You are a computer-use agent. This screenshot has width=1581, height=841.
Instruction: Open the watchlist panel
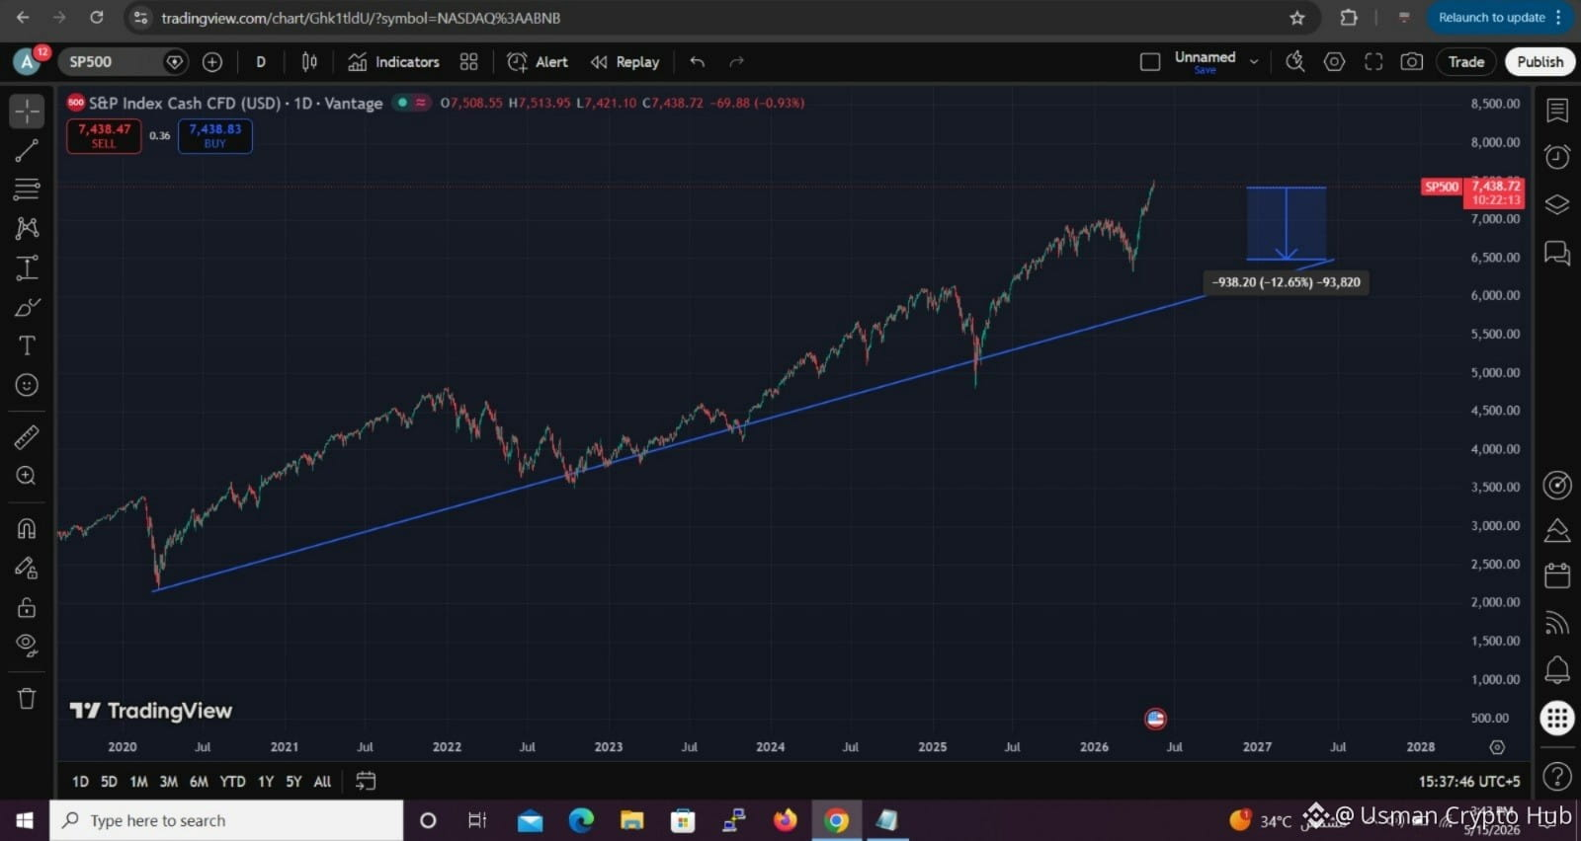pos(1557,111)
